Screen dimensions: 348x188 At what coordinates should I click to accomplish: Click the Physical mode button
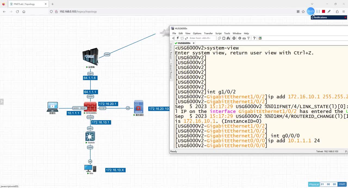click(314, 184)
